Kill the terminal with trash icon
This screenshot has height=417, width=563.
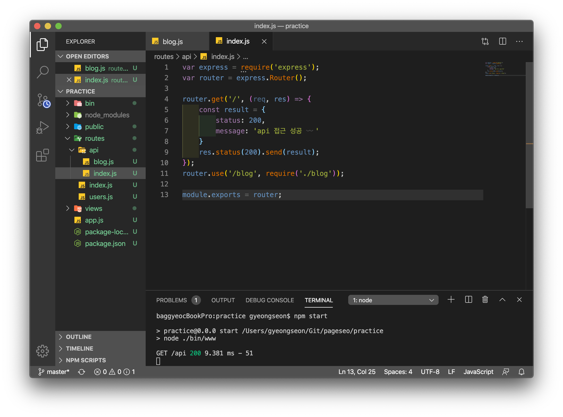(485, 300)
